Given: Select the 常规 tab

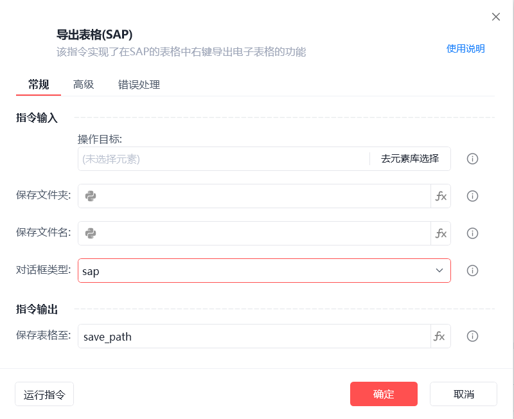Looking at the screenshot, I should 39,84.
